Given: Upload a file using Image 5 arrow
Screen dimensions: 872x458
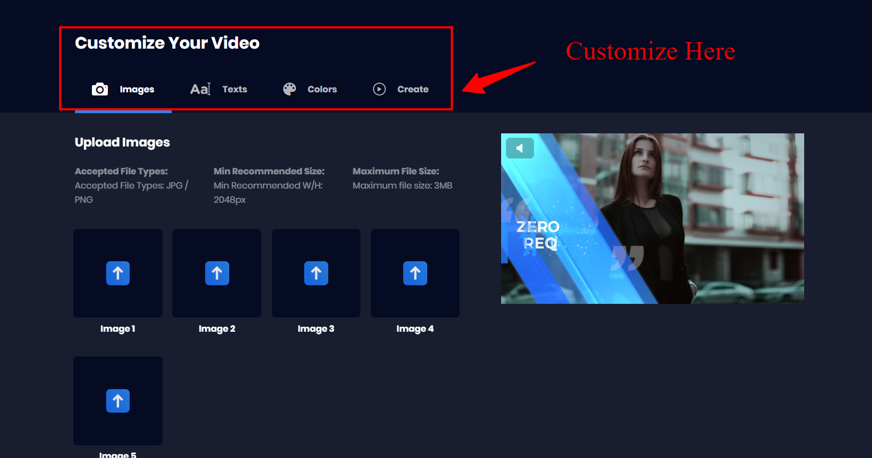Looking at the screenshot, I should coord(118,401).
